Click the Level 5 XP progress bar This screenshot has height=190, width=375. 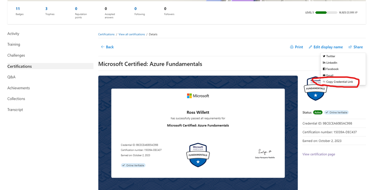click(x=326, y=12)
